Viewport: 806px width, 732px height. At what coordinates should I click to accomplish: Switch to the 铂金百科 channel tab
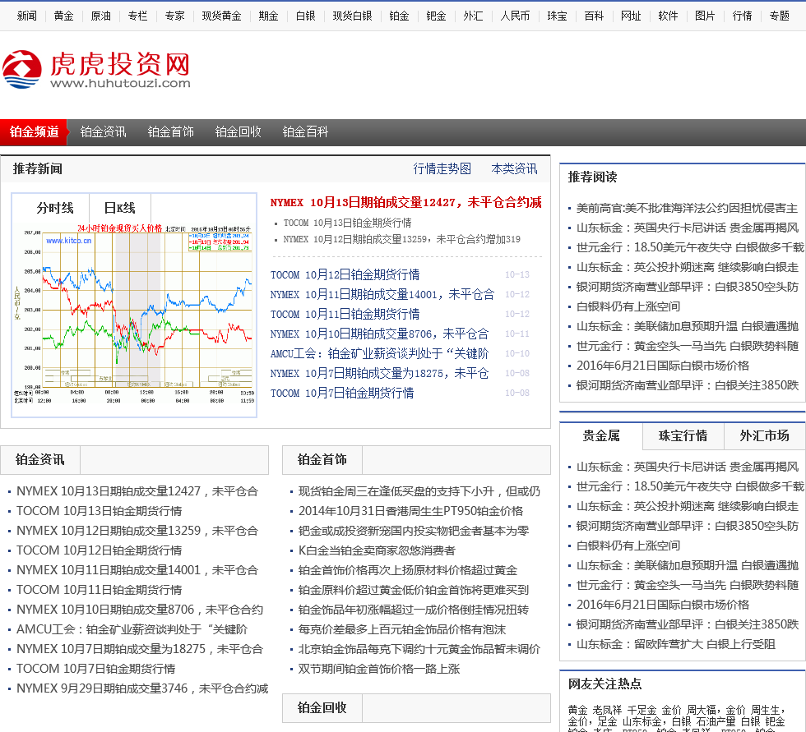coord(306,131)
